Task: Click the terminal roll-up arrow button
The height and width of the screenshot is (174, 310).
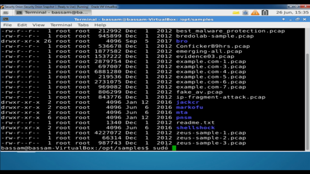Action: click(x=283, y=19)
